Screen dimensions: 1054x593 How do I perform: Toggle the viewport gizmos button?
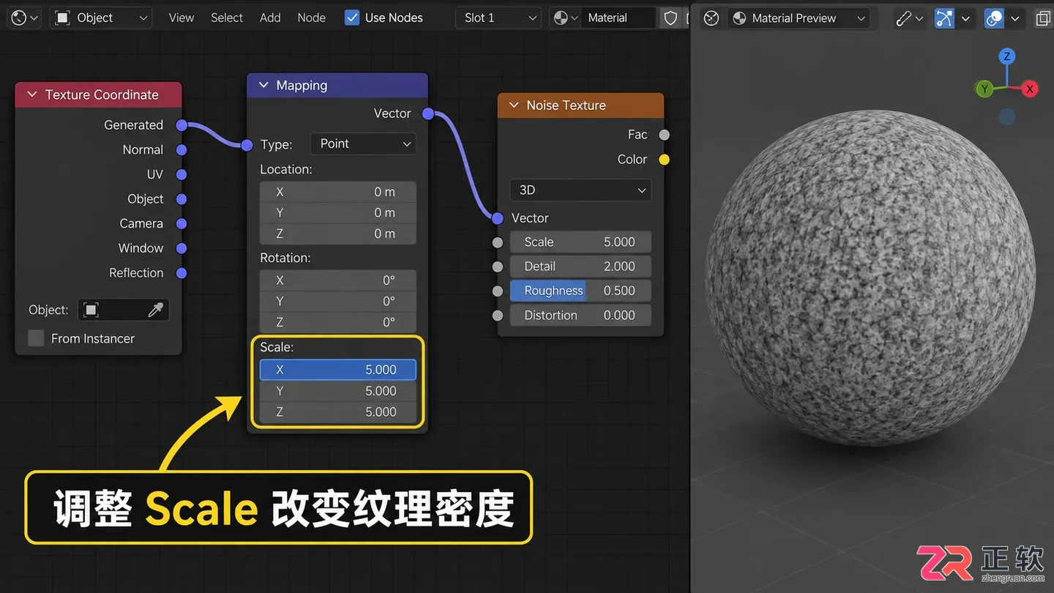(x=945, y=18)
